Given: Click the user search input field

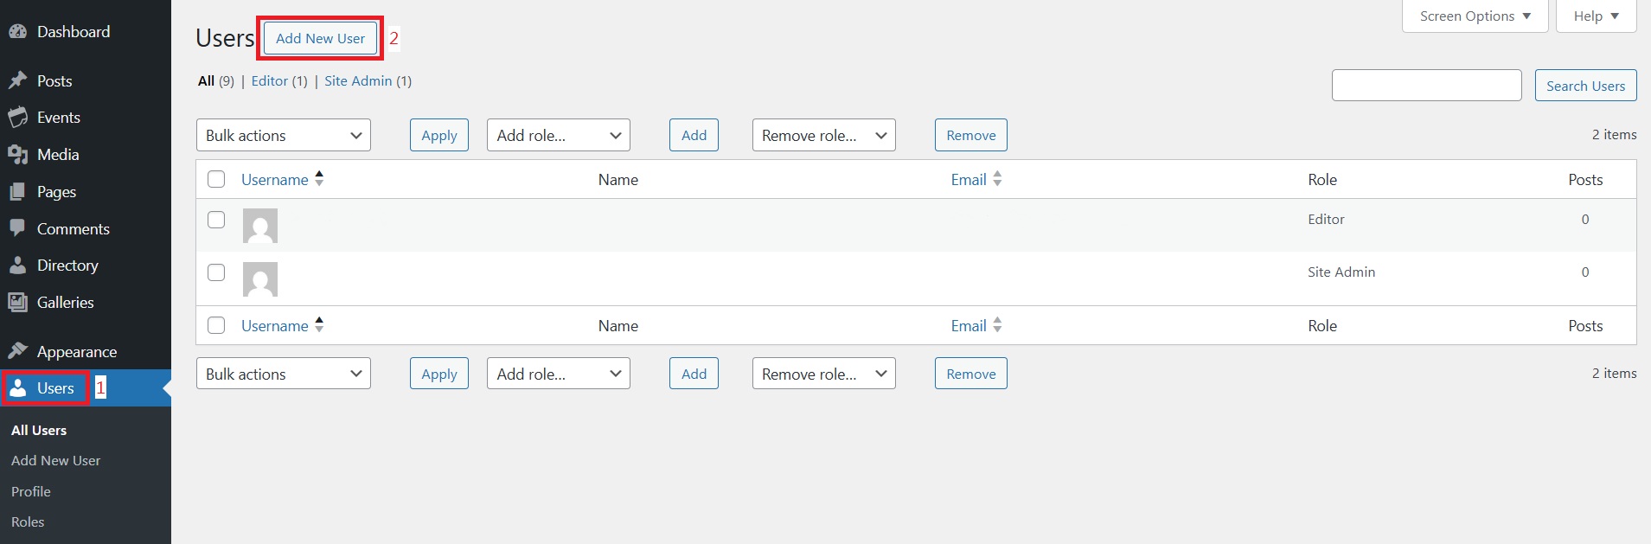Looking at the screenshot, I should (1426, 86).
